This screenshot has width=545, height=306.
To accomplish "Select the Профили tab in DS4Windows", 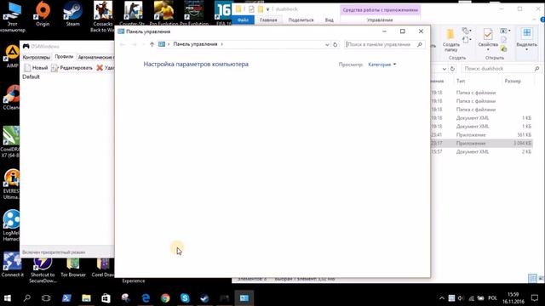I will (x=64, y=57).
